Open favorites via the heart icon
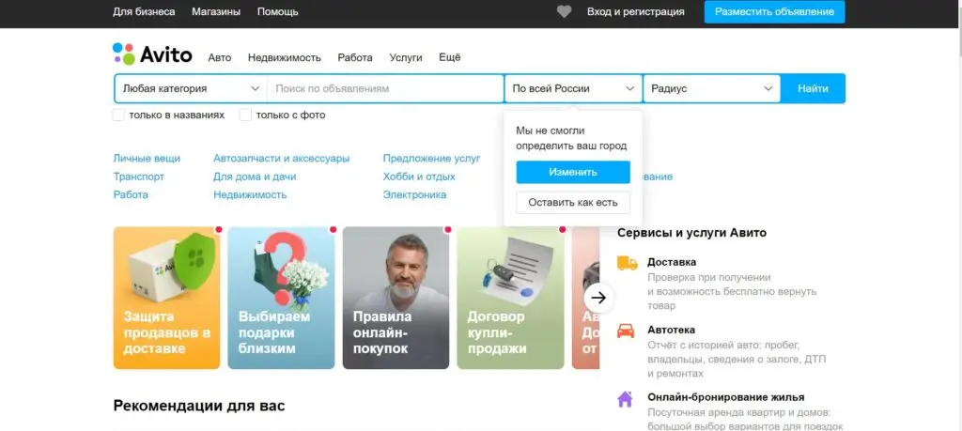The height and width of the screenshot is (431, 962). pos(564,12)
